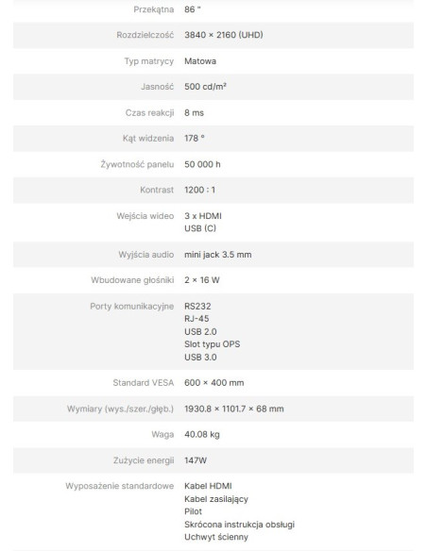
Task: Click the Slot typu OPS entry
Action: tap(213, 344)
